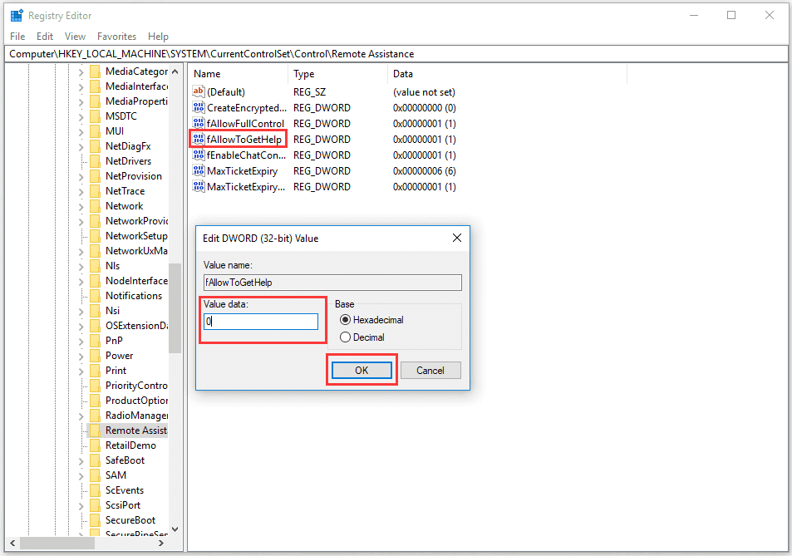Screen dimensions: 792x556
Task: Open the Edit menu
Action: click(44, 36)
